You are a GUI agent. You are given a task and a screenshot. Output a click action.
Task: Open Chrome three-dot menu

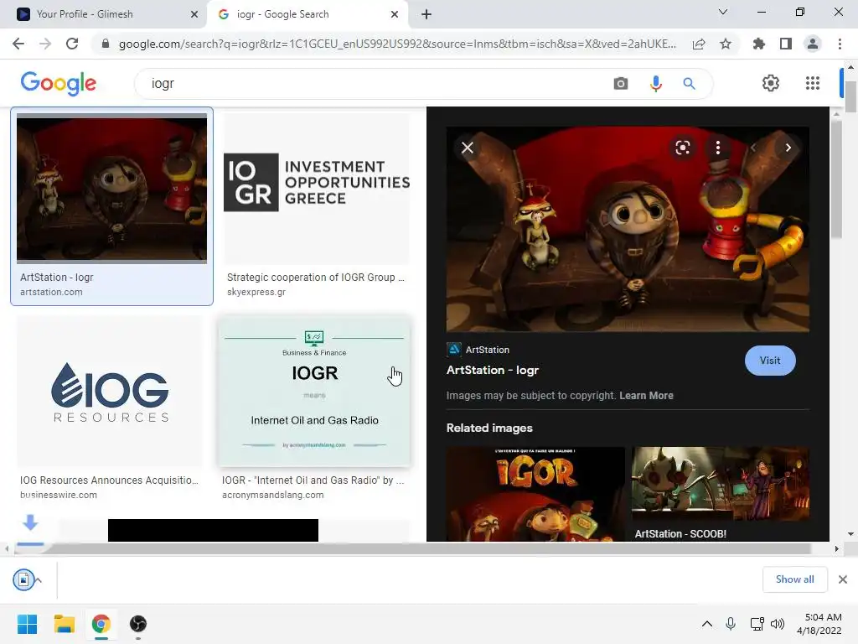coord(840,44)
